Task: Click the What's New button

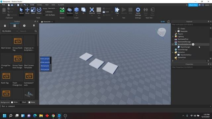Action: point(193,5)
